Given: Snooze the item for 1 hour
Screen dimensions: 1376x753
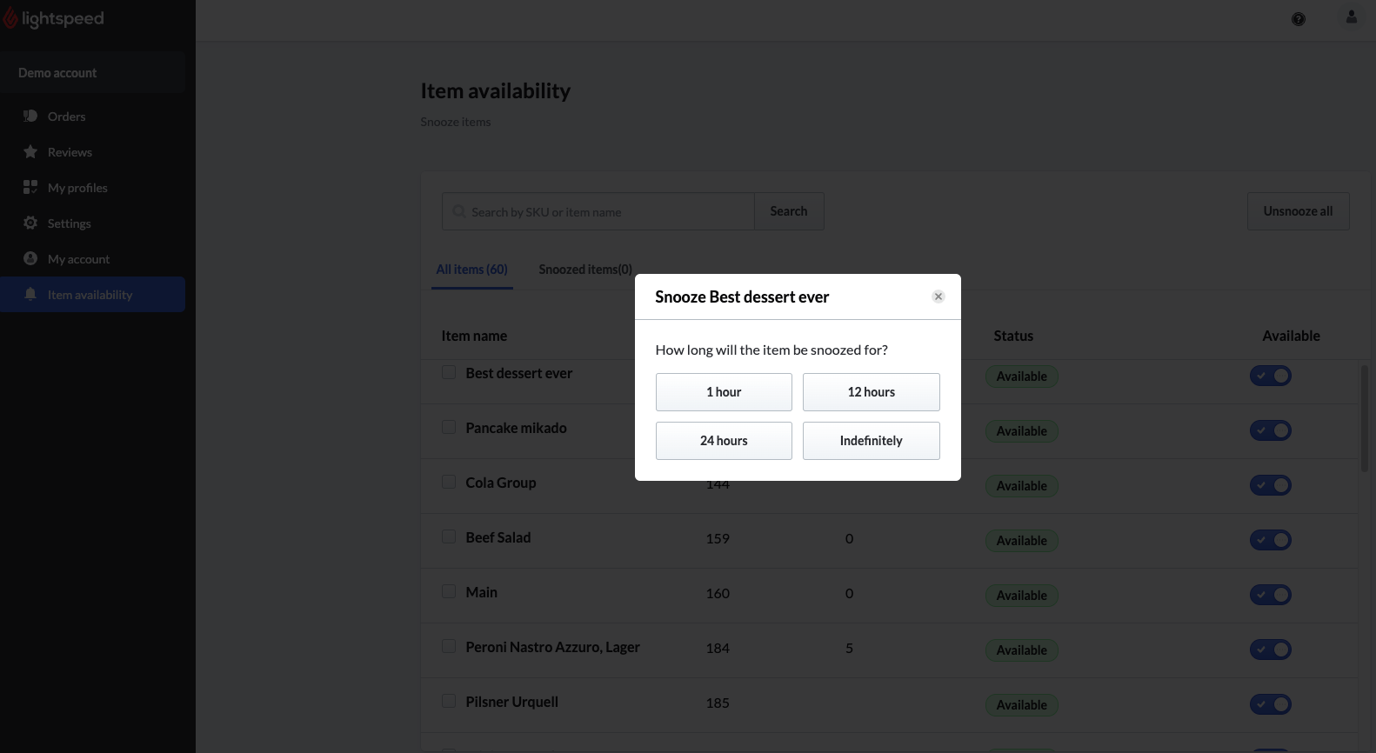Looking at the screenshot, I should 724,392.
